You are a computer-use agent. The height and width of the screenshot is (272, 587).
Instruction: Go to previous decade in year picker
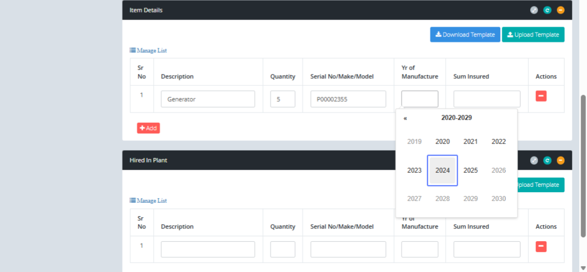coord(405,118)
